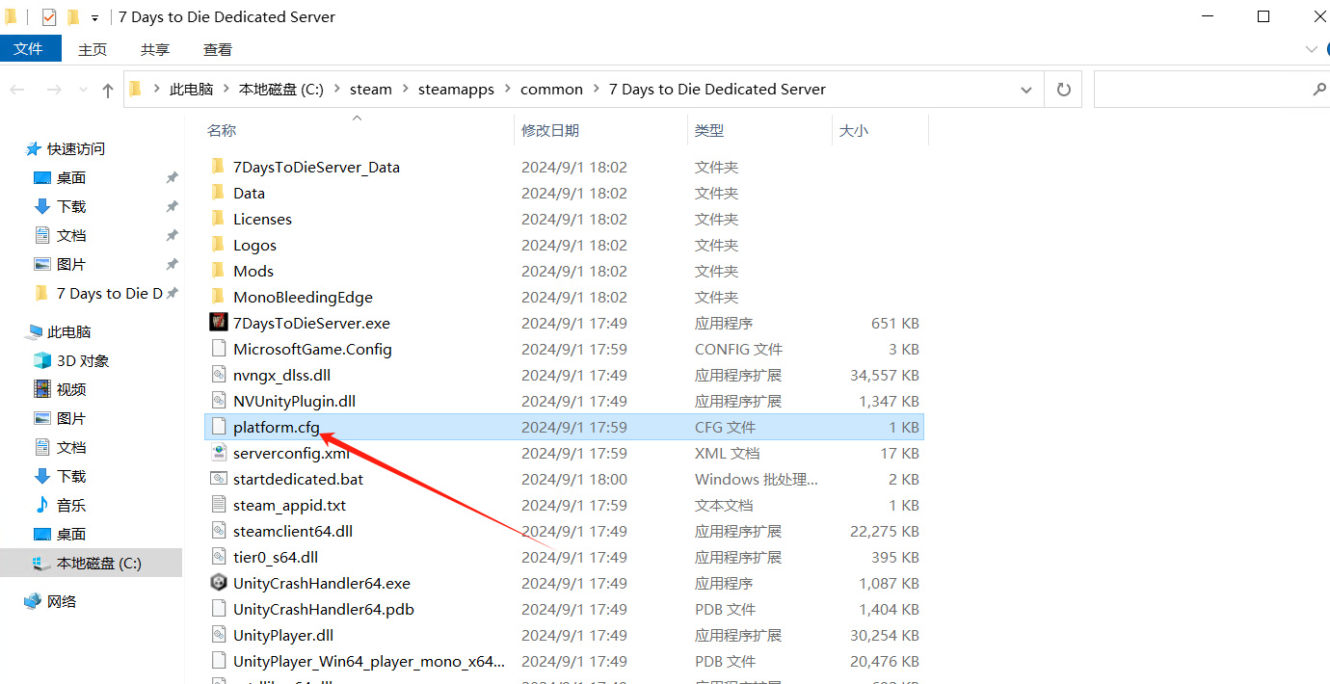Select 3D 对象 in navigation pane

83,361
